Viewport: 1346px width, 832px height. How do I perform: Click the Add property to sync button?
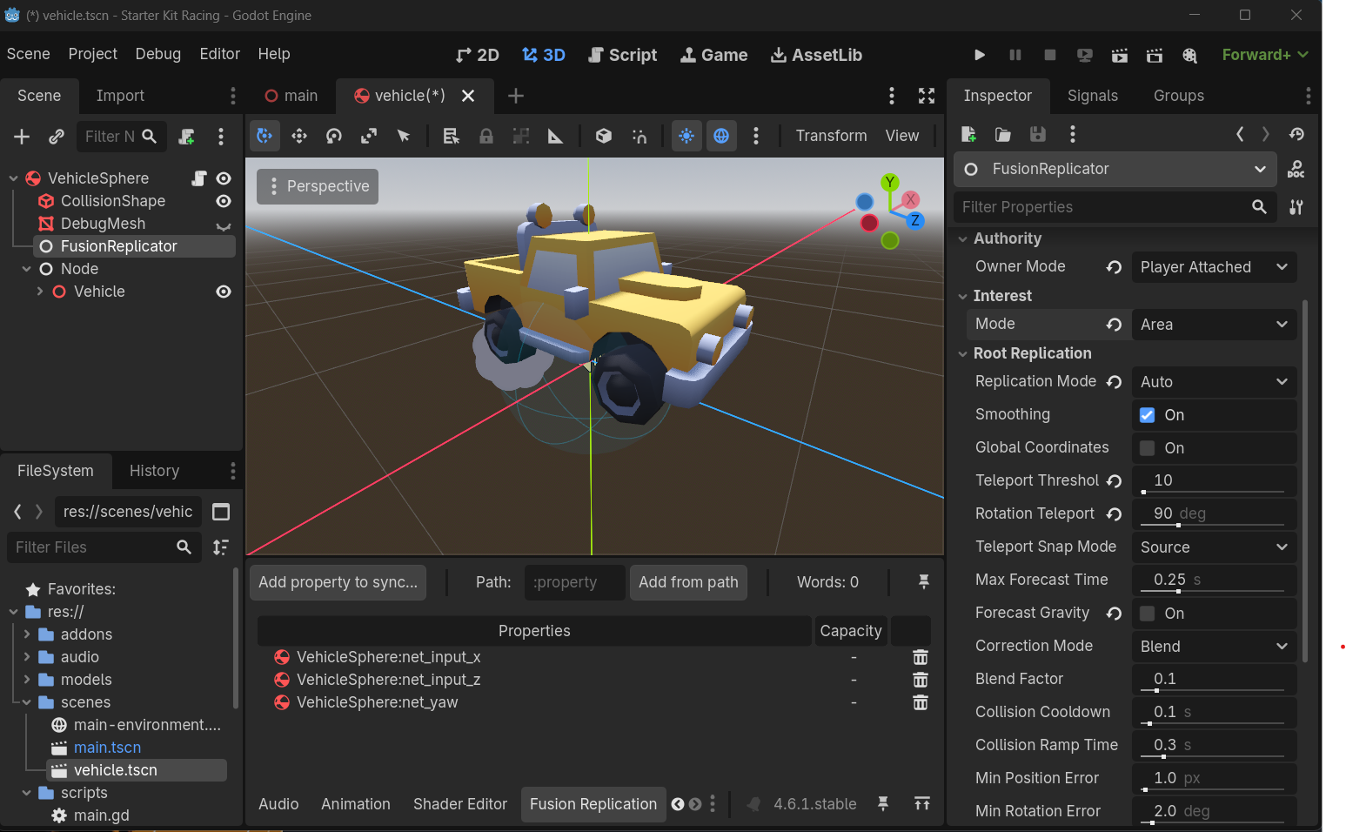[338, 582]
